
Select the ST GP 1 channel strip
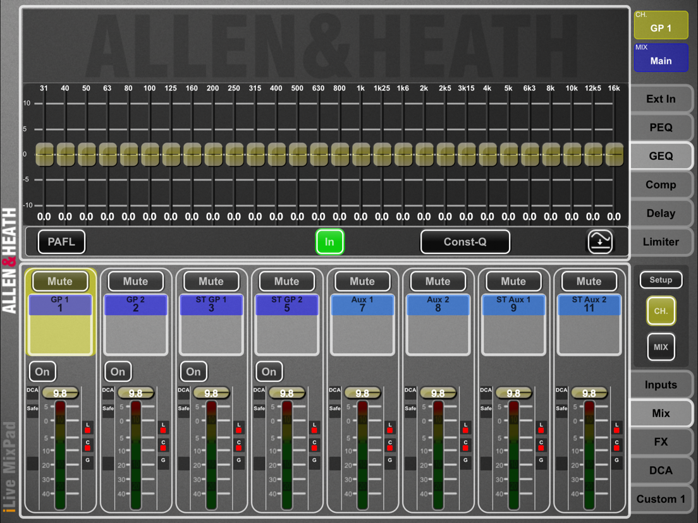pyautogui.click(x=211, y=324)
